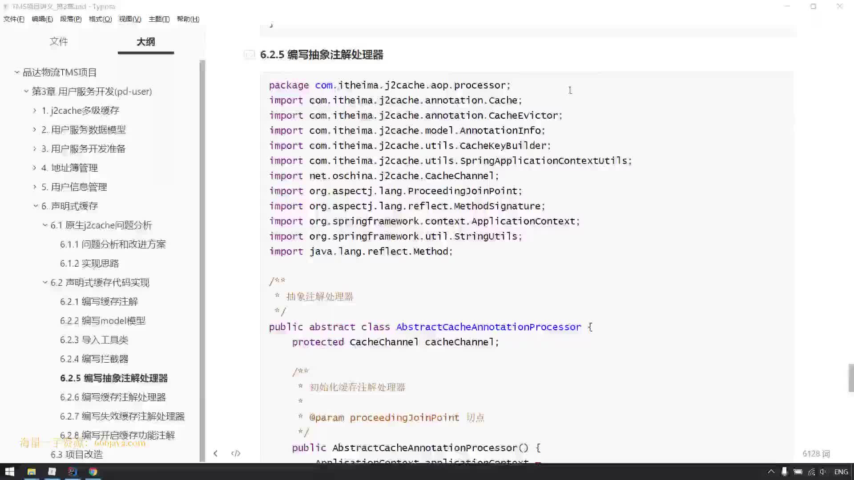Viewport: 854px width, 480px height.
Task: Minimize the Typora window
Action: pyautogui.click(x=787, y=6)
